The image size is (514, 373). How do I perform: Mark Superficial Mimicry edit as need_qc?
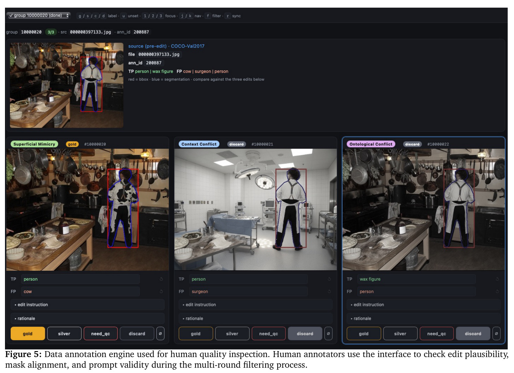coord(101,333)
